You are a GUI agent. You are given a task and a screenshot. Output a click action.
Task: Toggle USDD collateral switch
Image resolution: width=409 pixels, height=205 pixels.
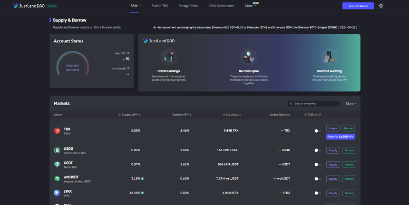[317, 150]
